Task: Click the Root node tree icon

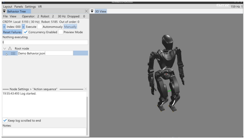Action: 10,48
